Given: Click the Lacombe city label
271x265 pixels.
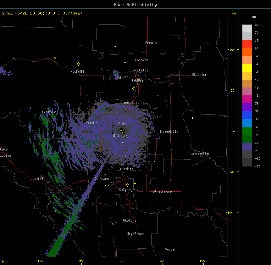Looking at the screenshot, I should point(141,60).
